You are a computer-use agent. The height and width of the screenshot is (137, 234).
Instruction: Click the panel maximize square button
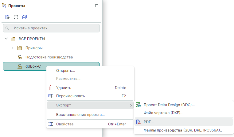[97, 6]
